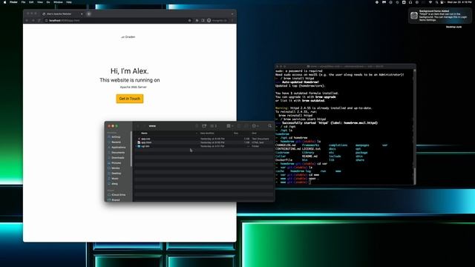Open the Finder view switcher control
Screen dimensions: 475x267
pyautogui.click(x=214, y=126)
